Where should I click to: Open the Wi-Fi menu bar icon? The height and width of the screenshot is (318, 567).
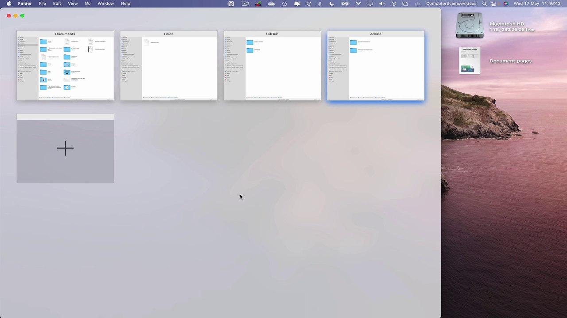point(358,4)
